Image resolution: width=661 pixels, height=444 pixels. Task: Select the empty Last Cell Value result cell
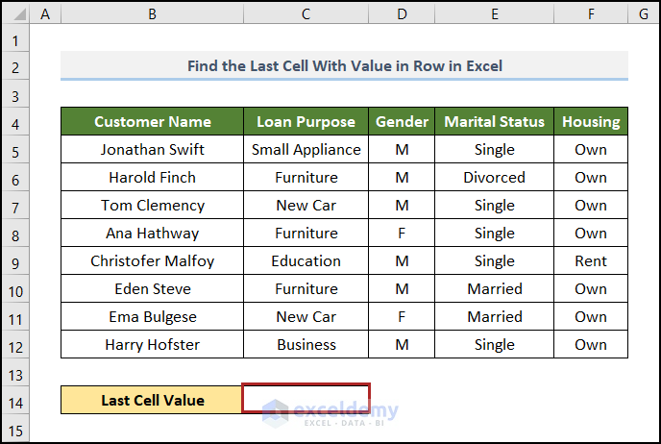[306, 400]
